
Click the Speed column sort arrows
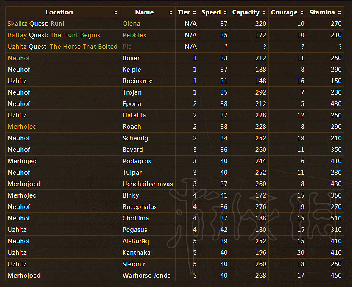[225, 13]
